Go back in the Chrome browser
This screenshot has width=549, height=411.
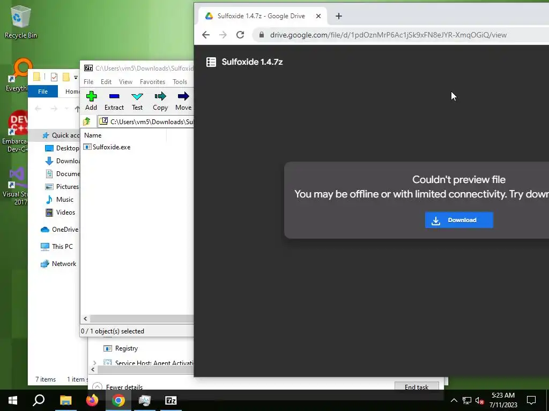(x=206, y=35)
